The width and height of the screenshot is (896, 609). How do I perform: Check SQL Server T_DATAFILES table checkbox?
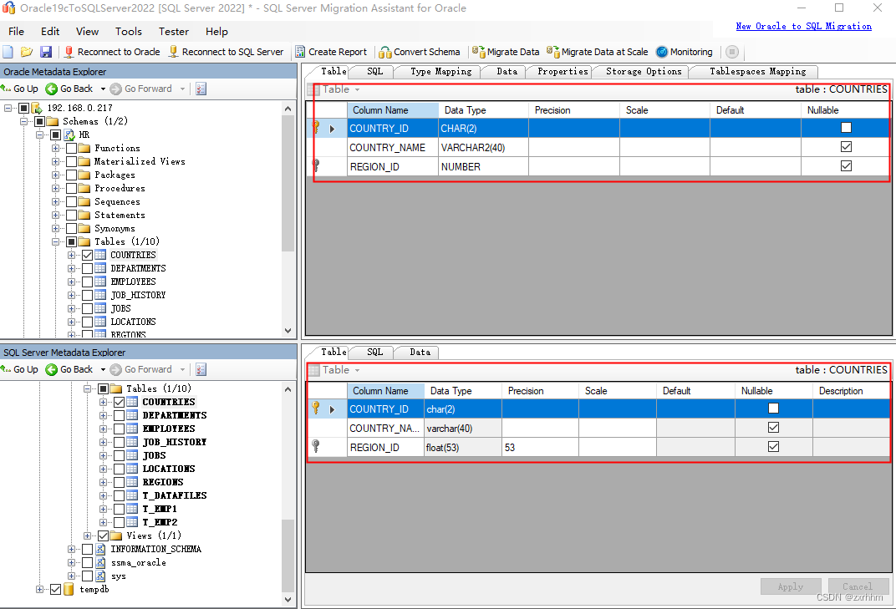[x=119, y=495]
